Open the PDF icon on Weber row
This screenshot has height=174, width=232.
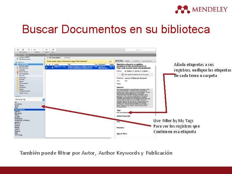click(x=52, y=67)
